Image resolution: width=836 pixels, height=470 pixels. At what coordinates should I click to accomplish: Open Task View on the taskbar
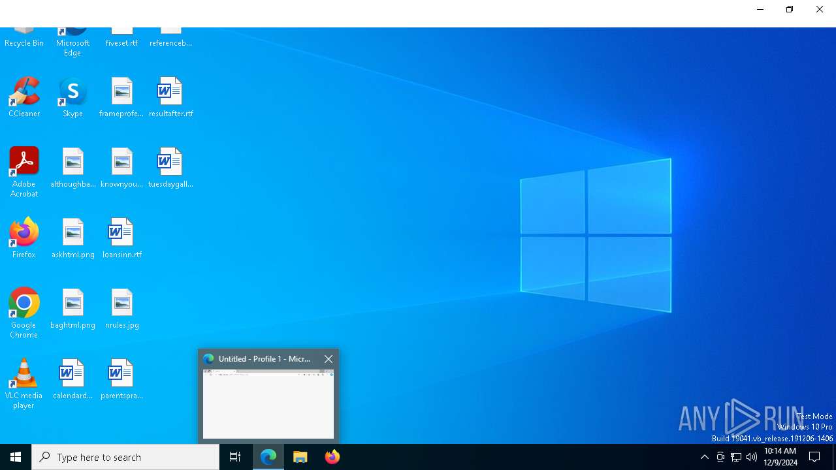click(x=235, y=457)
